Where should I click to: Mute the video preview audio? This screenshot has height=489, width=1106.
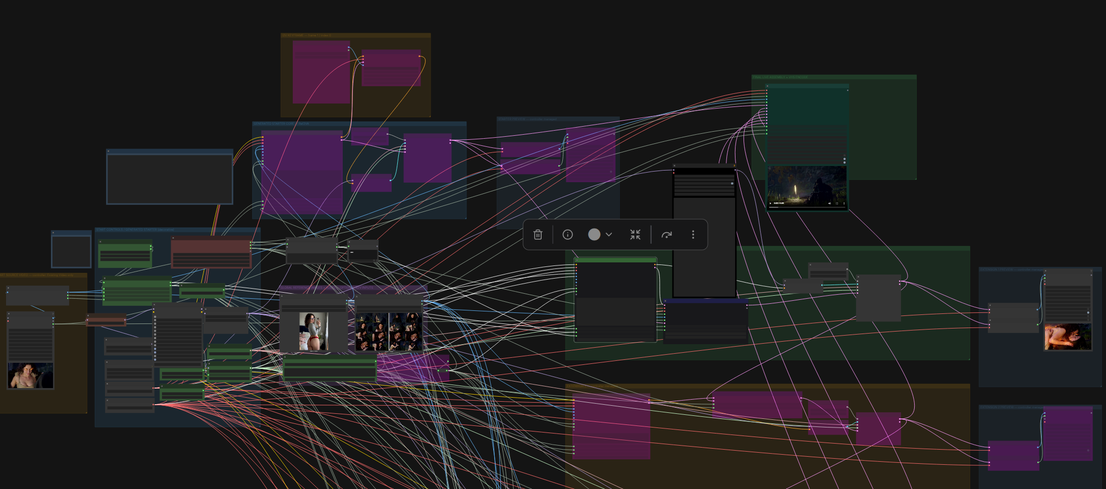[x=829, y=203]
